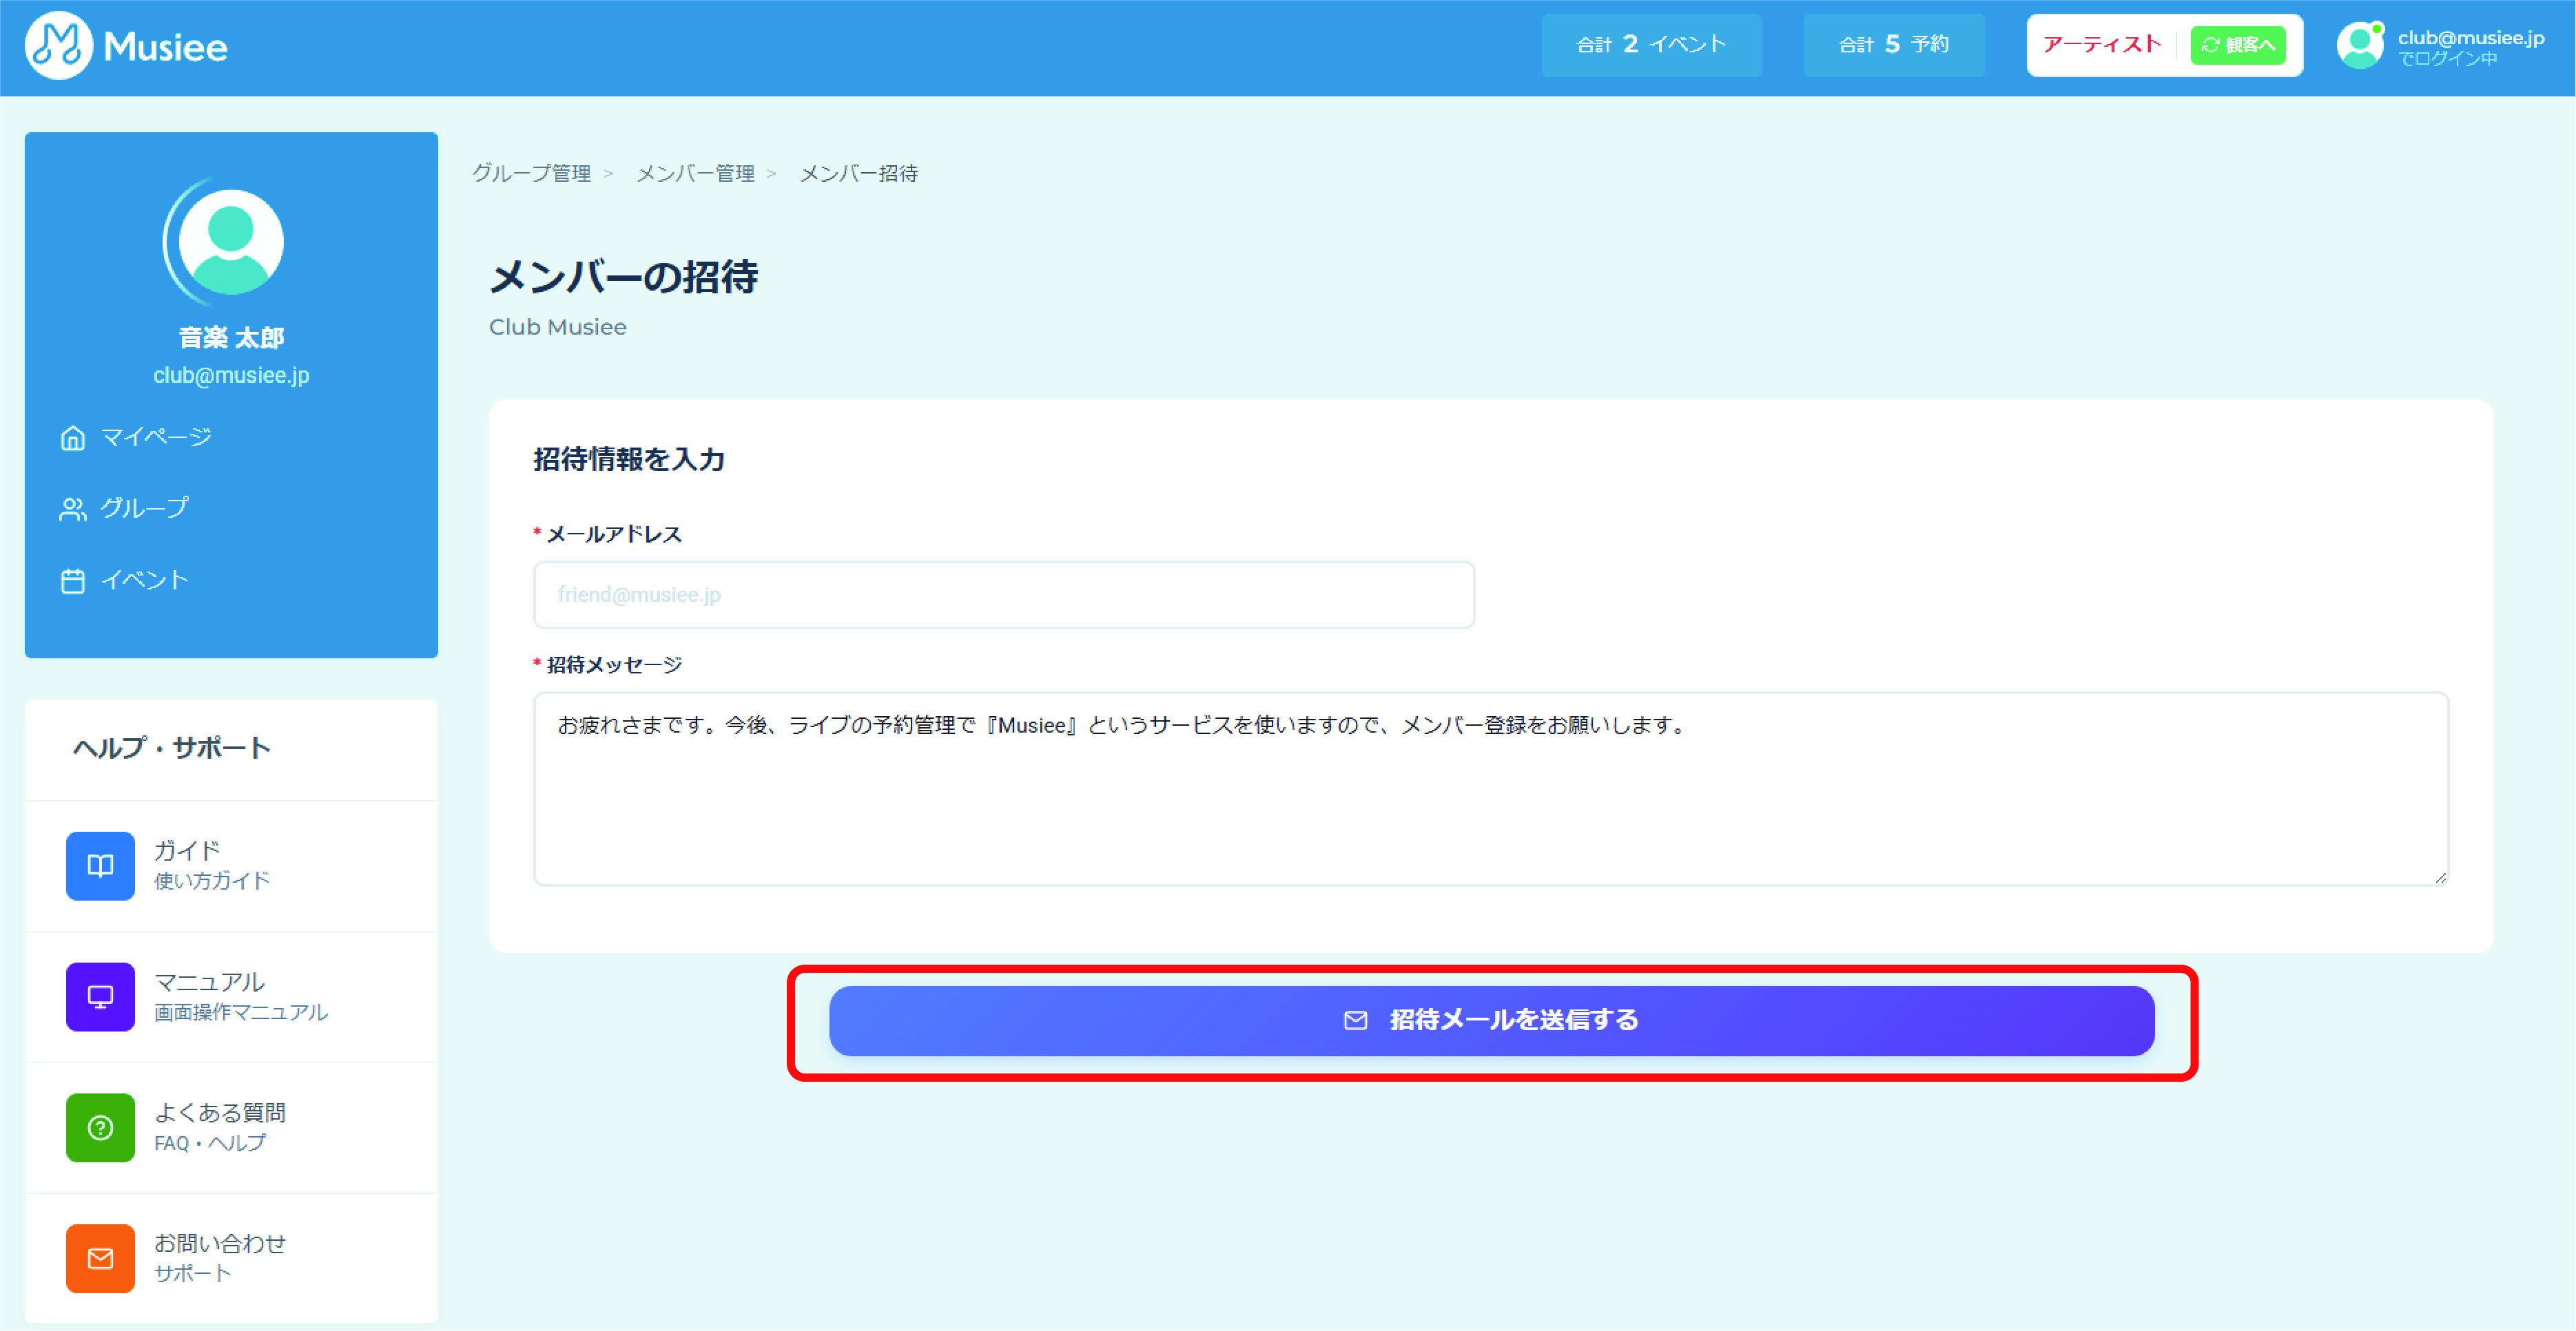Go to メンバー管理 breadcrumb link
This screenshot has width=2576, height=1331.
coord(695,173)
